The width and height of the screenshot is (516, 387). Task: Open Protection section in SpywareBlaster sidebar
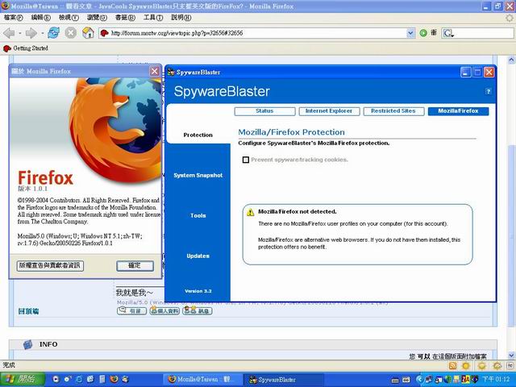198,135
